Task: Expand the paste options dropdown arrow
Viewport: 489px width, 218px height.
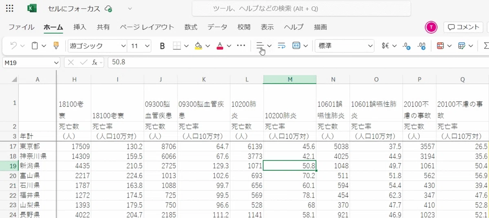Action: pos(44,46)
